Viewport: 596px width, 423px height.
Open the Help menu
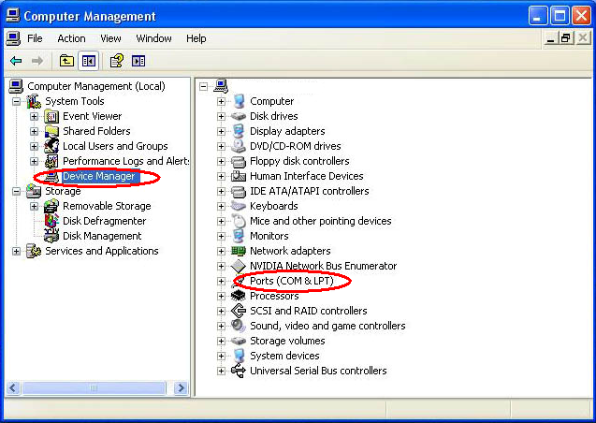click(x=196, y=38)
